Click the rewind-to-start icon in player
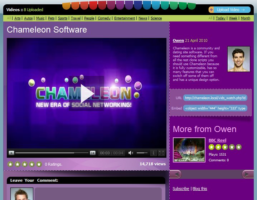Image resolution: width=257 pixels, height=200 pixels. 92,153
